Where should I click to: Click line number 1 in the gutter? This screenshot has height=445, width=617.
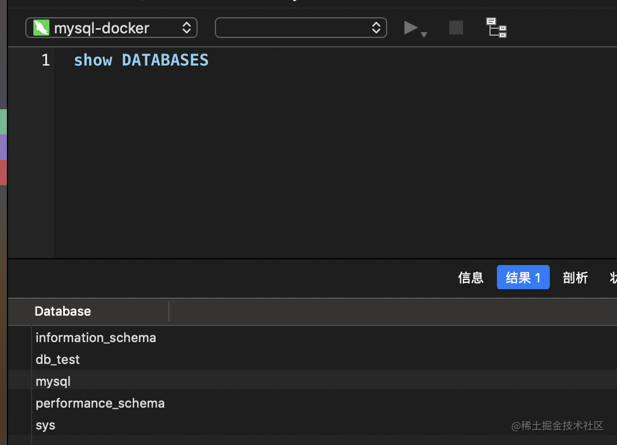pyautogui.click(x=45, y=60)
